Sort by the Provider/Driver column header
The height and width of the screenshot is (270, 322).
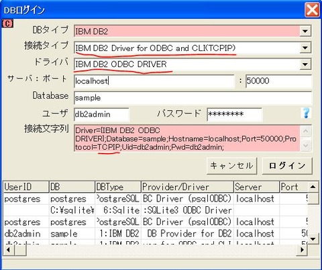[187, 187]
